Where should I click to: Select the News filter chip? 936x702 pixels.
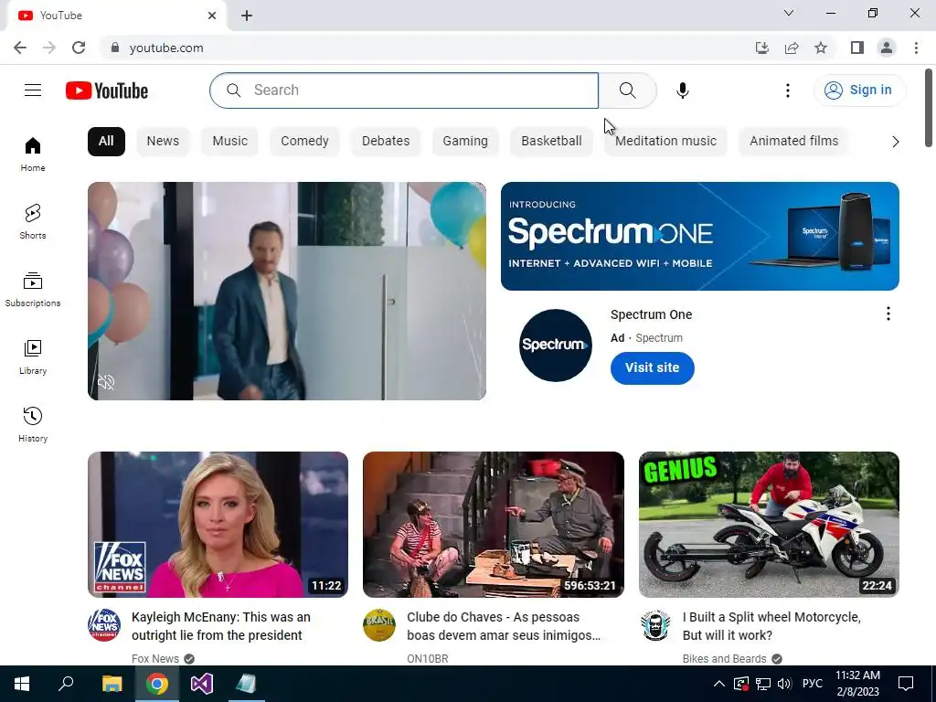[163, 141]
